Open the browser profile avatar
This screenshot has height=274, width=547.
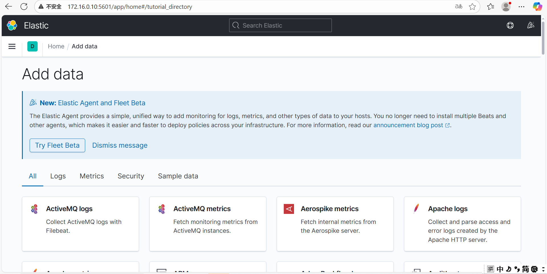pos(506,7)
